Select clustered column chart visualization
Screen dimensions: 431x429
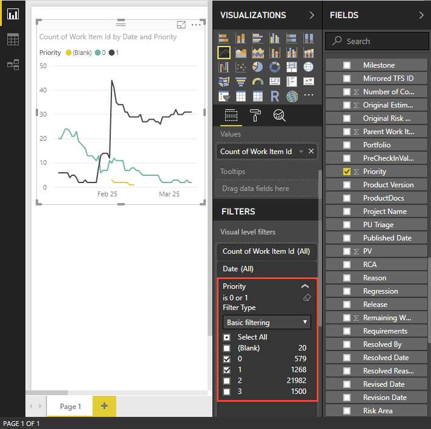click(x=275, y=38)
